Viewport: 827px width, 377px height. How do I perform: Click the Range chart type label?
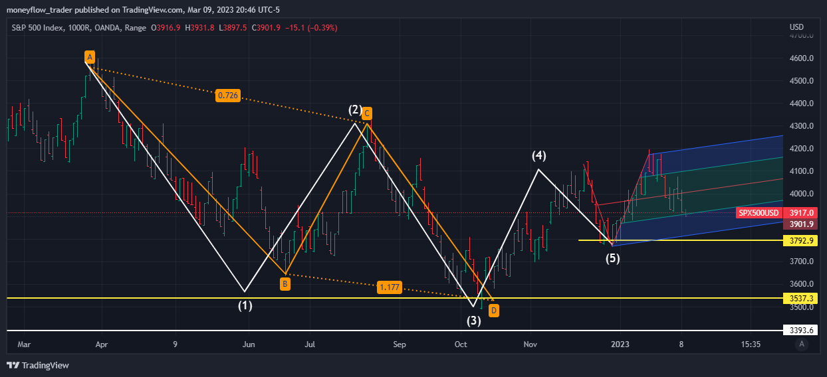pos(136,28)
